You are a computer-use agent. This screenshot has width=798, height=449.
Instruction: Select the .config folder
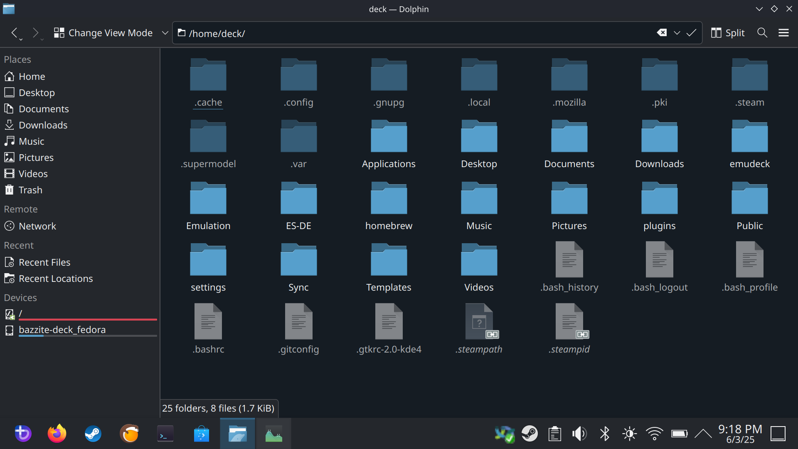coord(298,83)
